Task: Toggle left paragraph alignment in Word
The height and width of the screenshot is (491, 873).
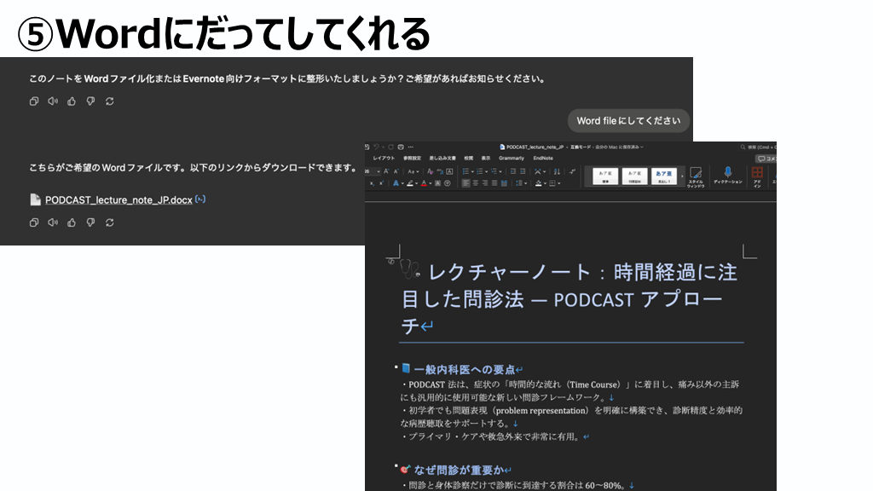Action: [466, 183]
